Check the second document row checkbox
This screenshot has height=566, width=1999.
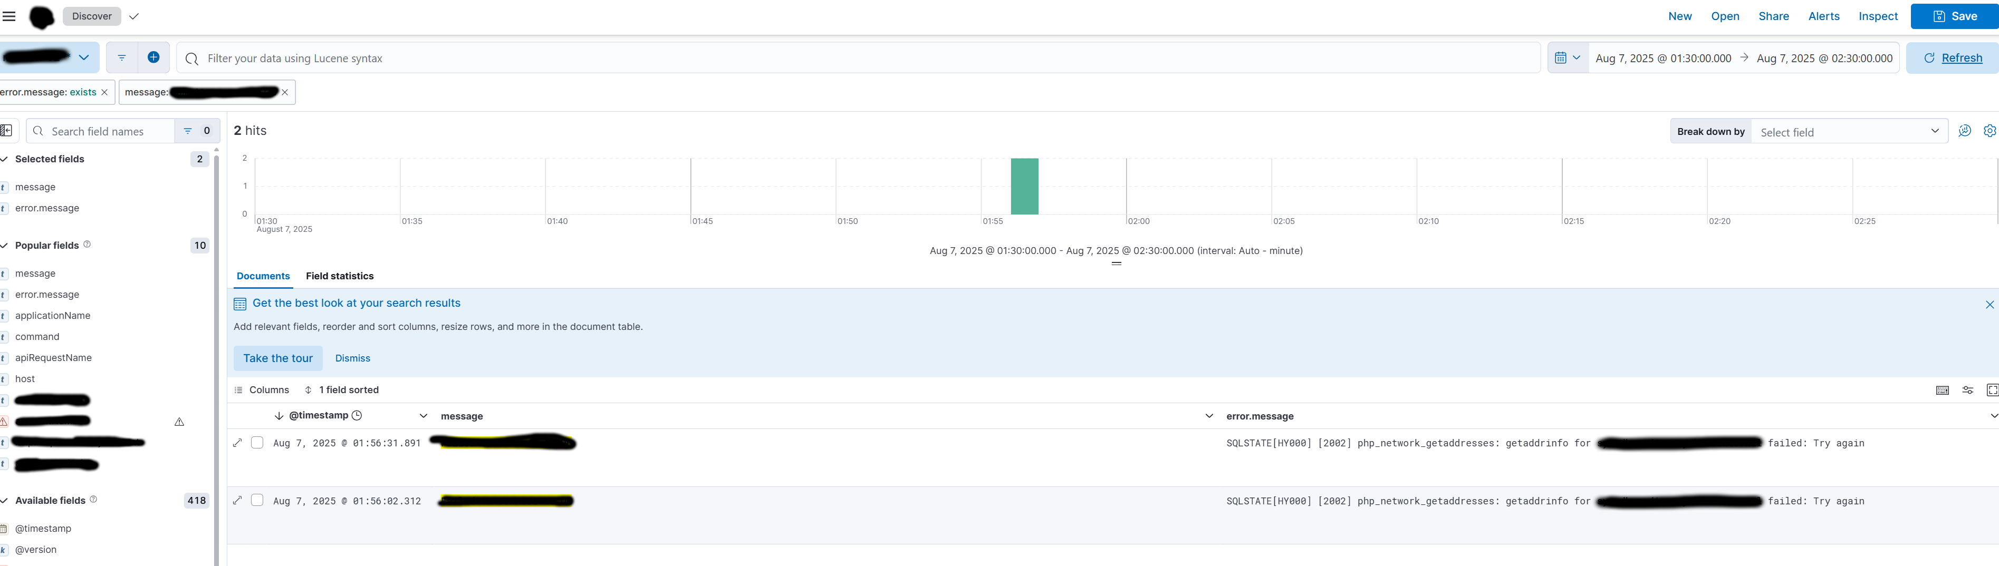coord(257,501)
